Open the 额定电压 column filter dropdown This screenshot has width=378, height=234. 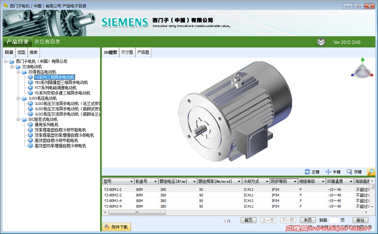click(x=194, y=181)
